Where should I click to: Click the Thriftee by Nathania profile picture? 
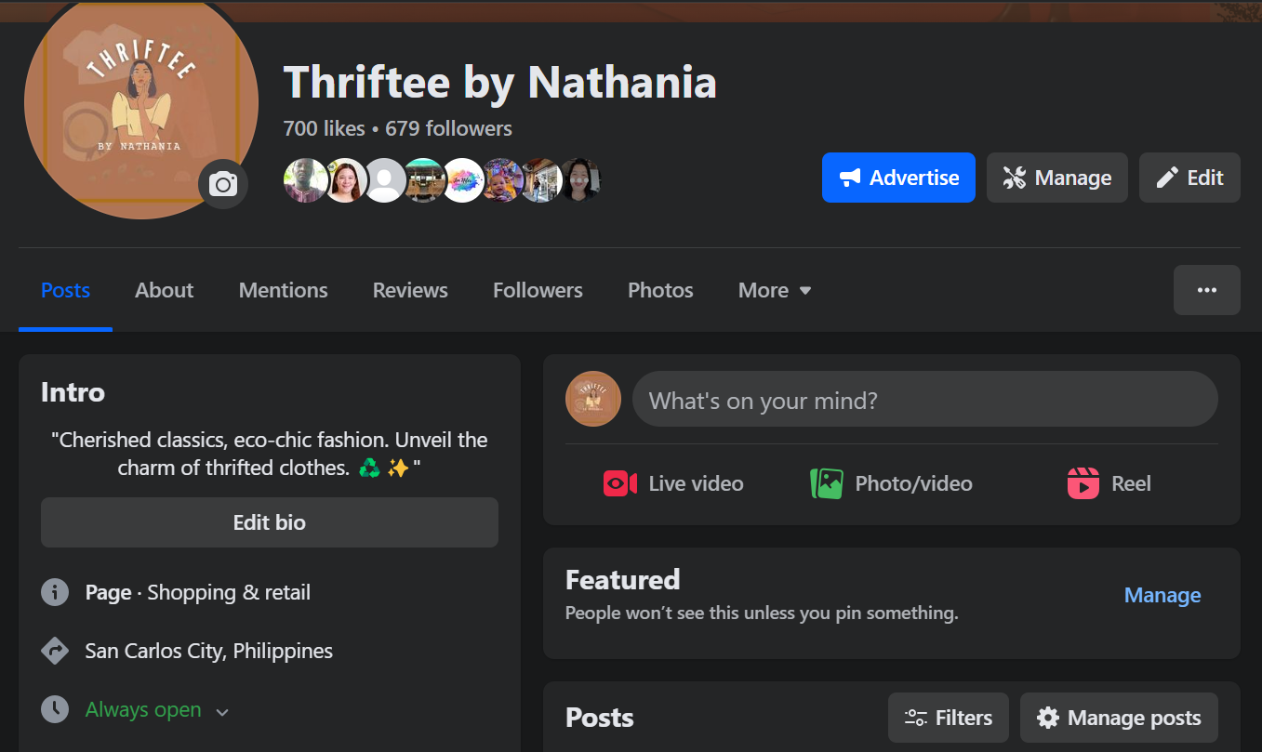coord(141,102)
